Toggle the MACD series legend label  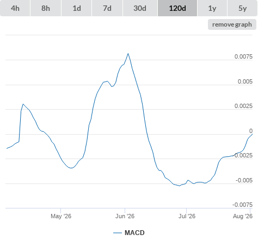click(x=134, y=233)
